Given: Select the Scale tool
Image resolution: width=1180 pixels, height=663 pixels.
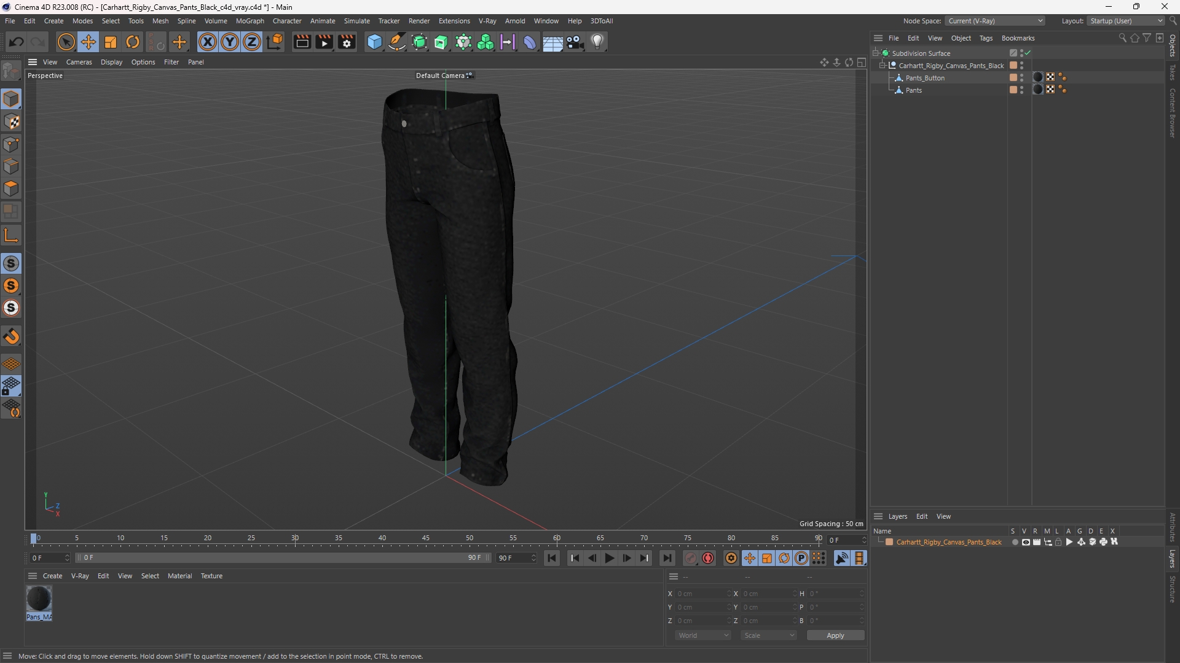Looking at the screenshot, I should coord(111,42).
